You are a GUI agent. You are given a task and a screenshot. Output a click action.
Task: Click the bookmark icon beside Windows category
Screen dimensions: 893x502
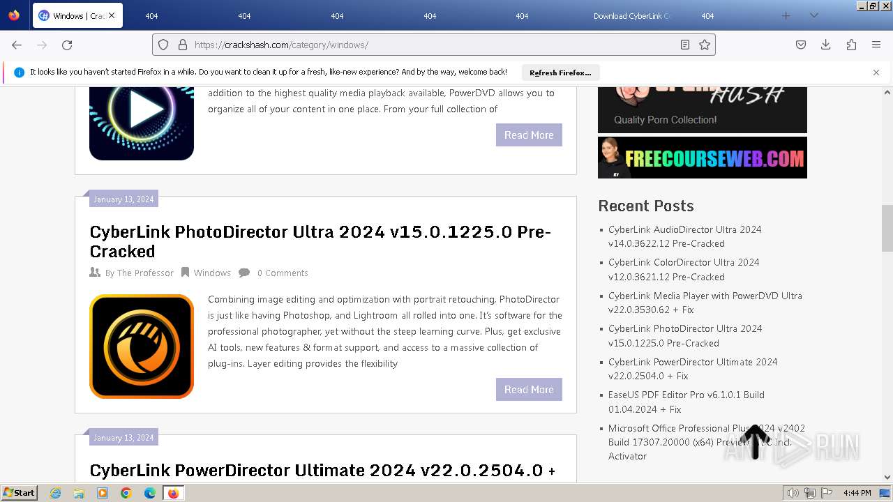tap(186, 273)
